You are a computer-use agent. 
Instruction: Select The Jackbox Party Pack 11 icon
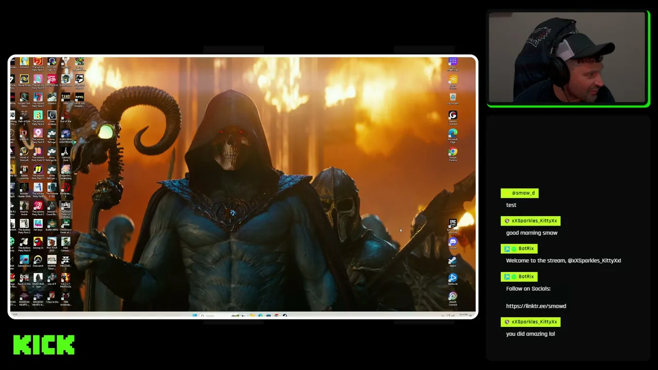point(38,171)
